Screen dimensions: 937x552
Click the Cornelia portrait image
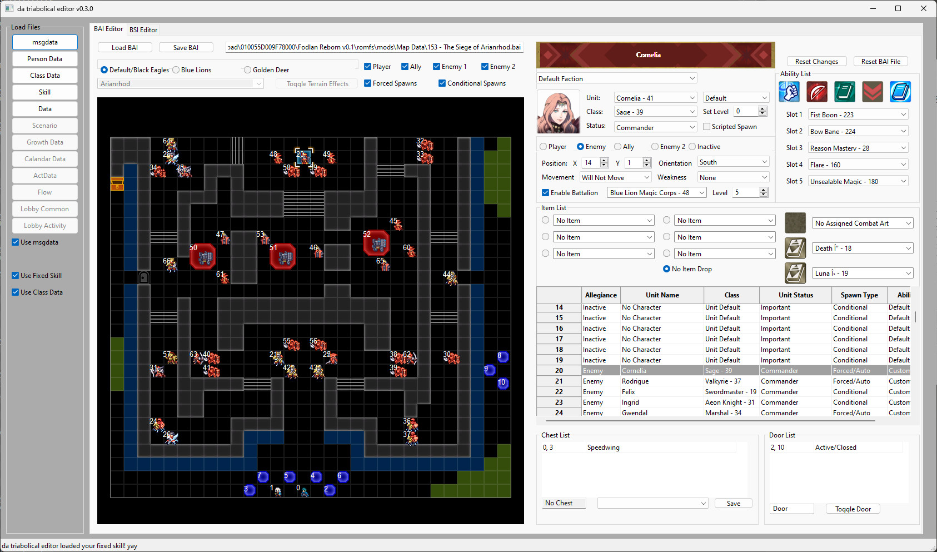tap(557, 111)
